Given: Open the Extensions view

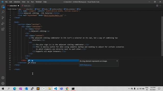Looking at the screenshot, I should click(3, 29).
